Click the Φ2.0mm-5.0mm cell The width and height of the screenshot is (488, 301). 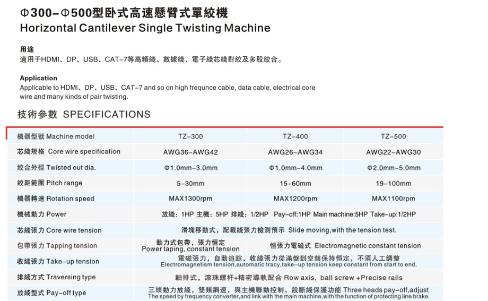(393, 168)
